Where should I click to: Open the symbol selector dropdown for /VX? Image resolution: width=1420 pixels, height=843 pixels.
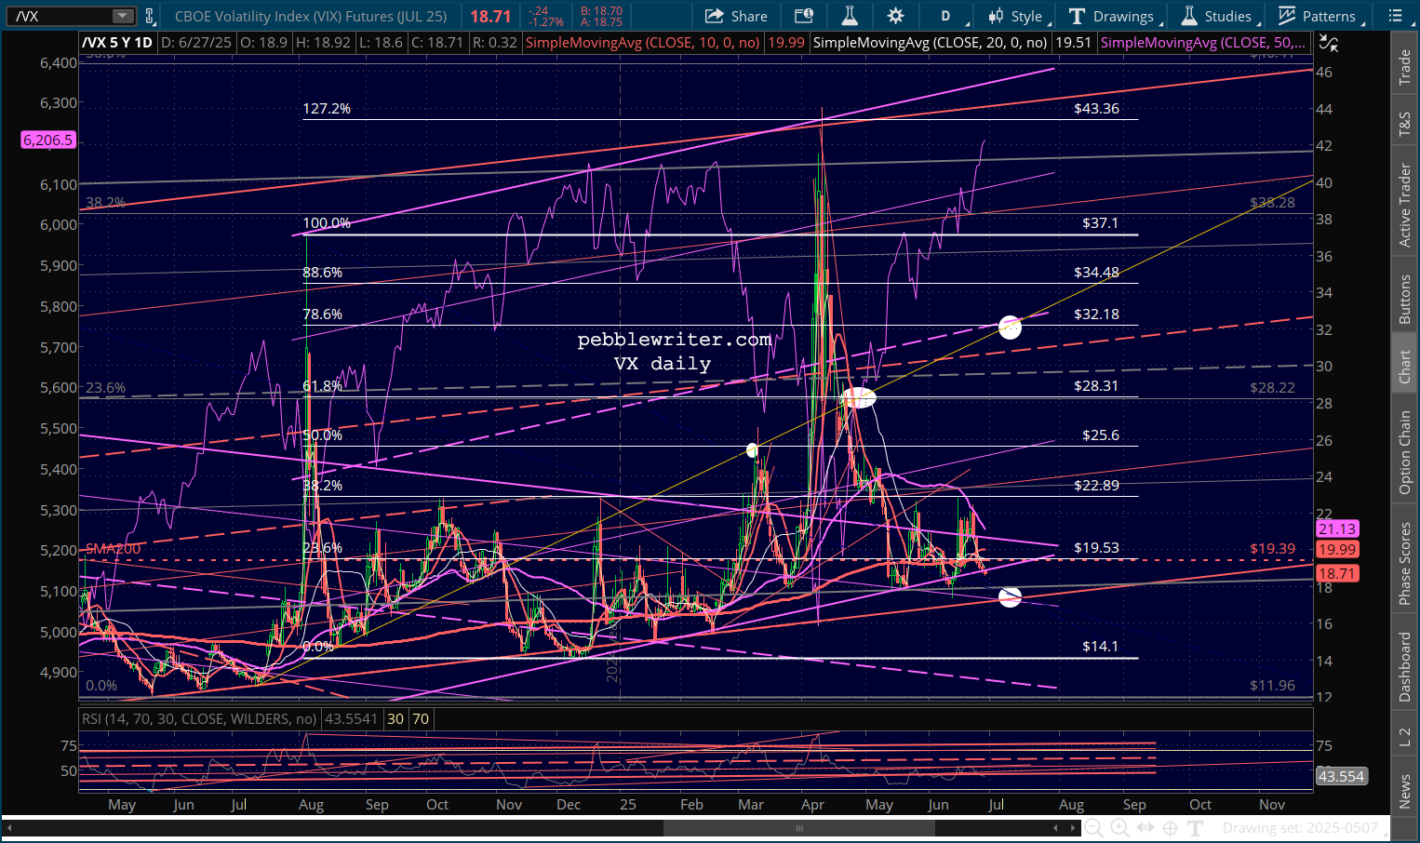pyautogui.click(x=123, y=16)
